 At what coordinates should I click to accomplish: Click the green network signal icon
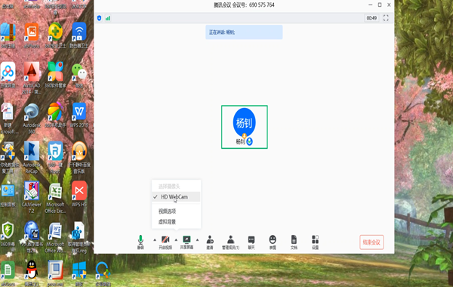[108, 18]
